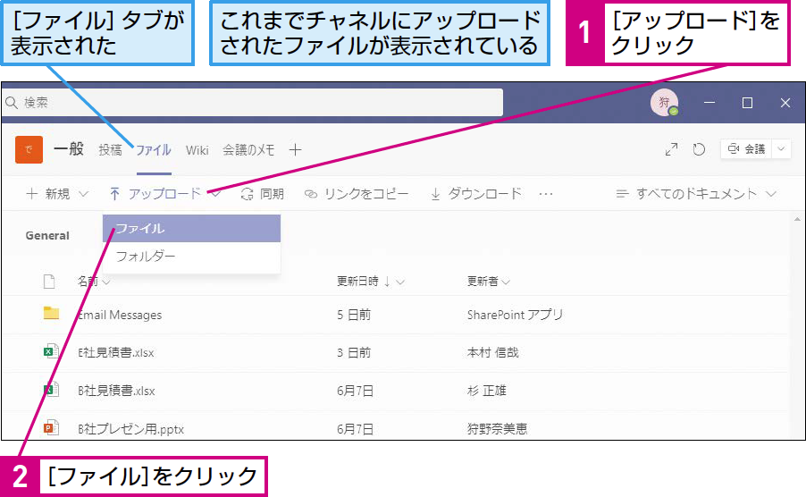Viewport: 806px width, 497px height.
Task: Click the 同期 sync button
Action: pyautogui.click(x=262, y=194)
